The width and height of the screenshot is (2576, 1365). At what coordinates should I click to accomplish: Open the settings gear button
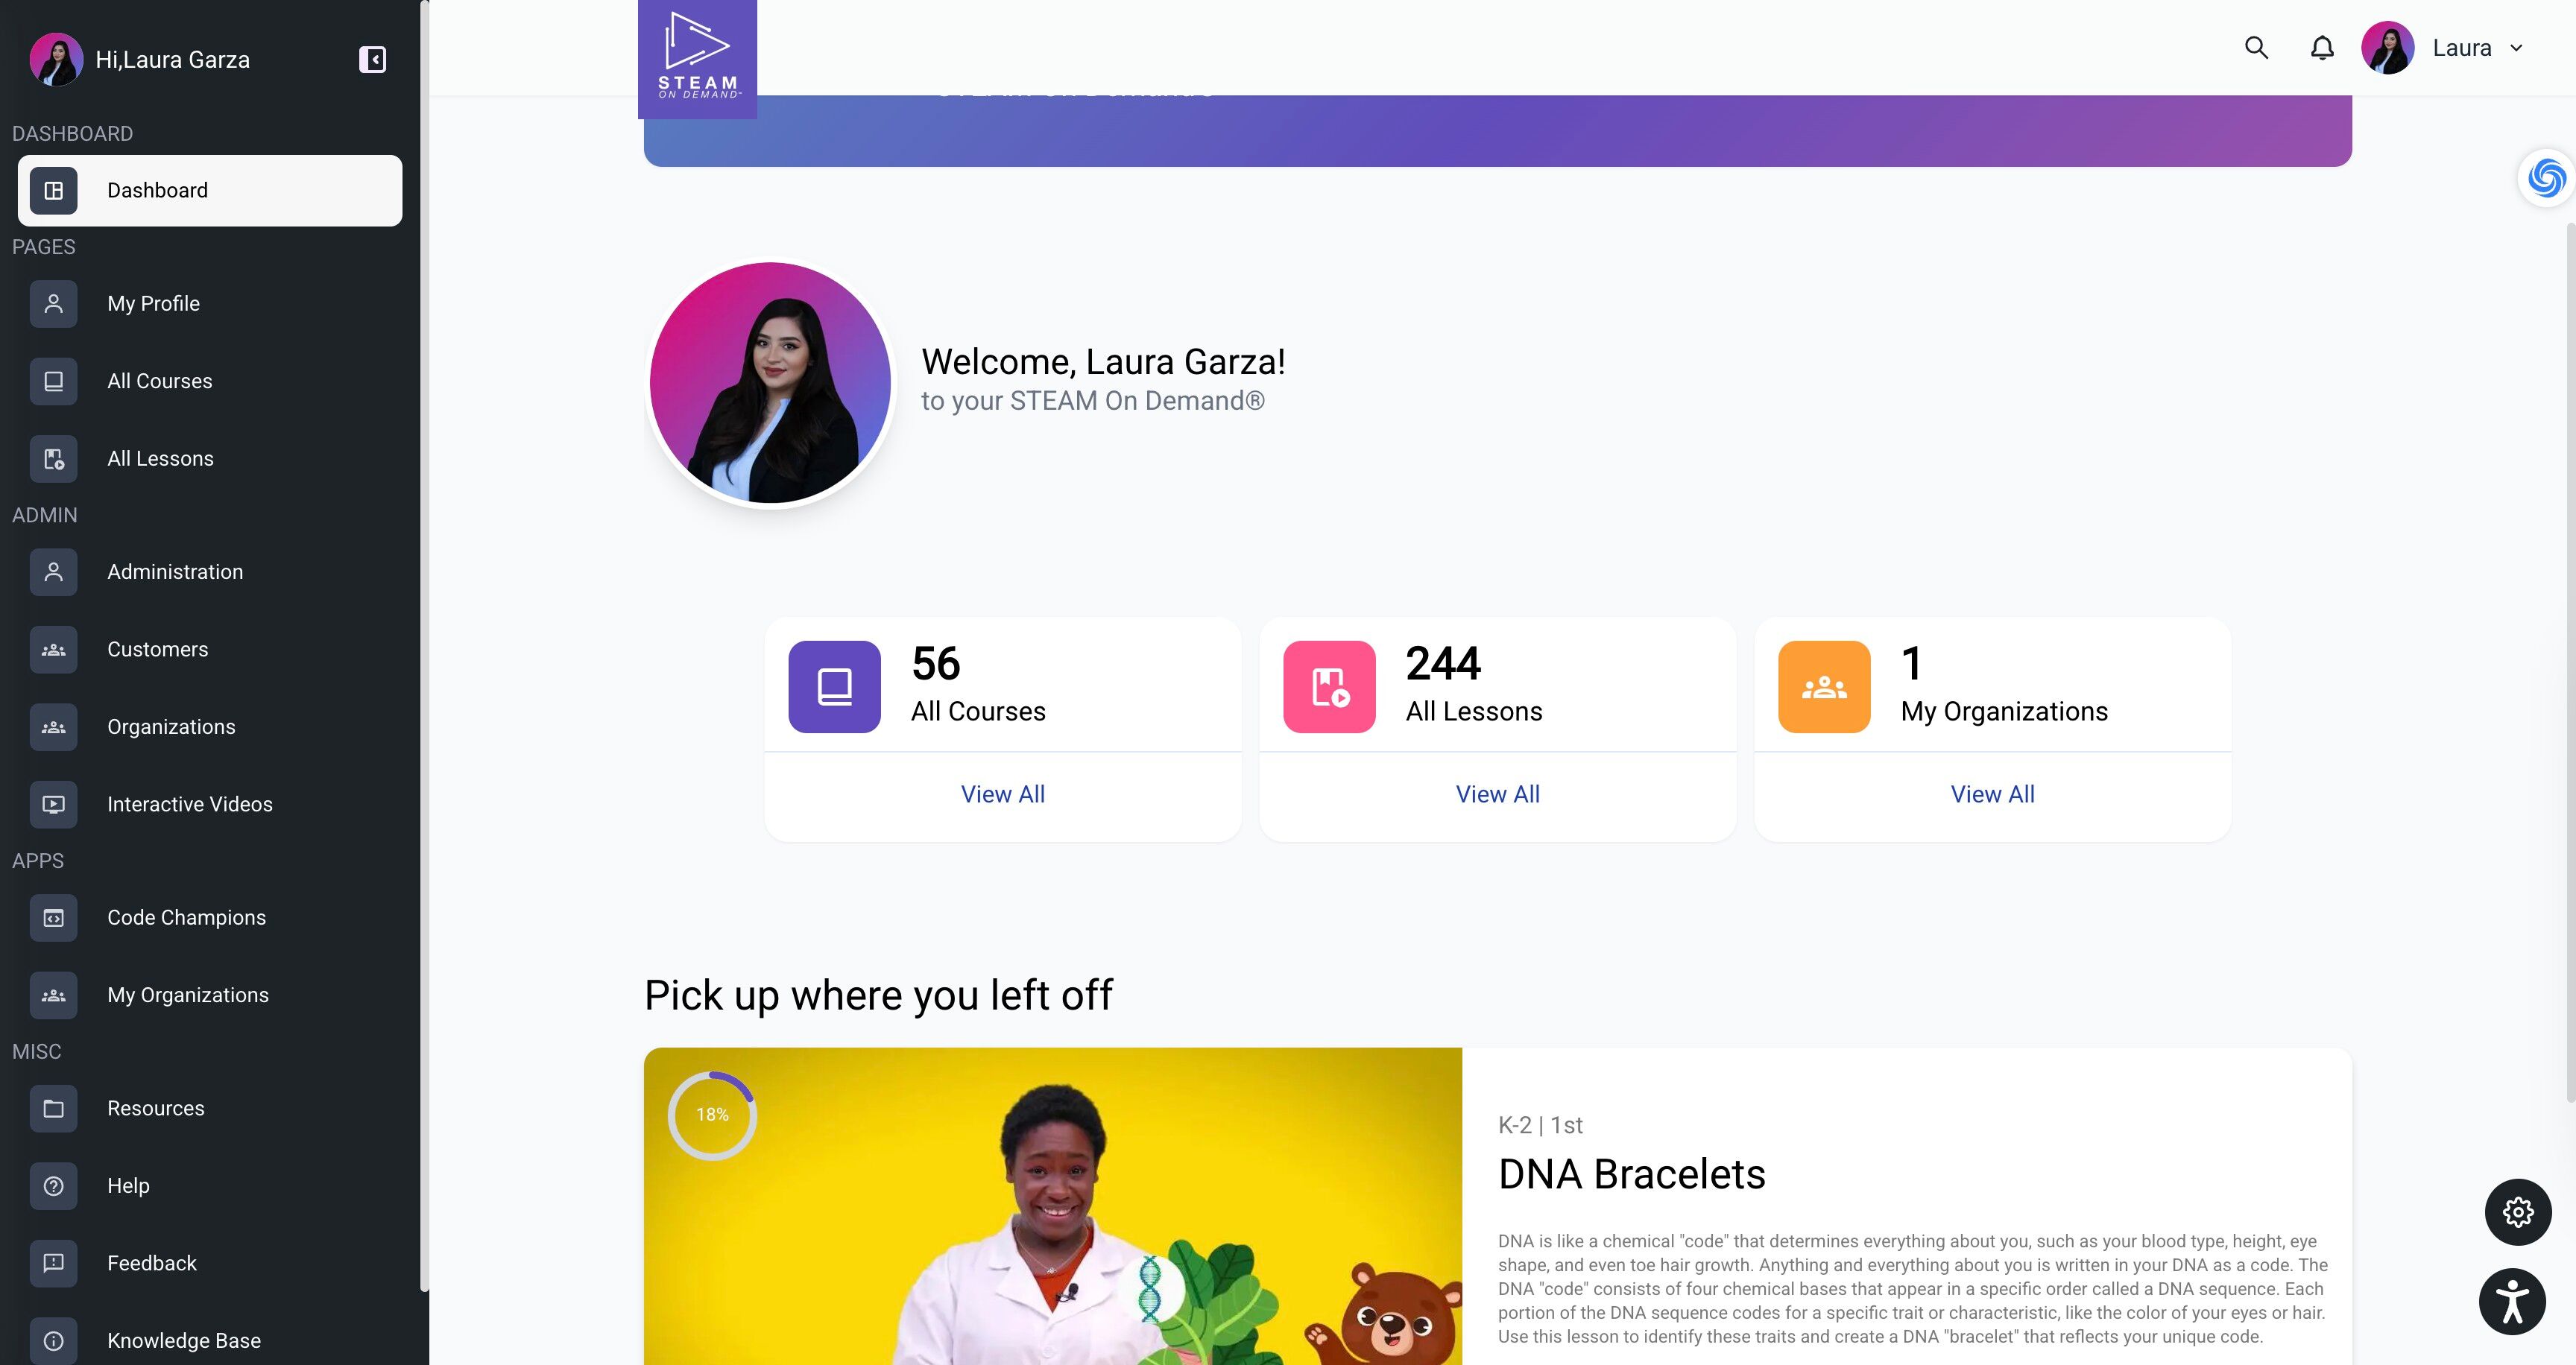coord(2518,1212)
